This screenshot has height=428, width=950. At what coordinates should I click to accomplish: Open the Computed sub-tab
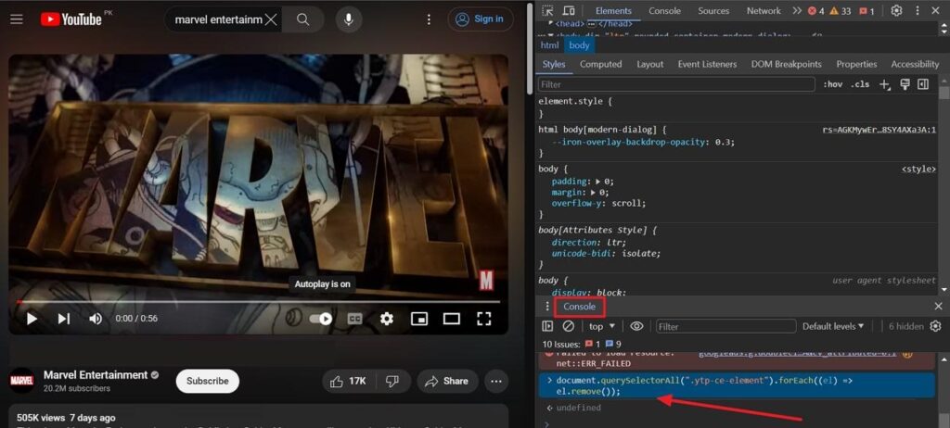pyautogui.click(x=600, y=64)
